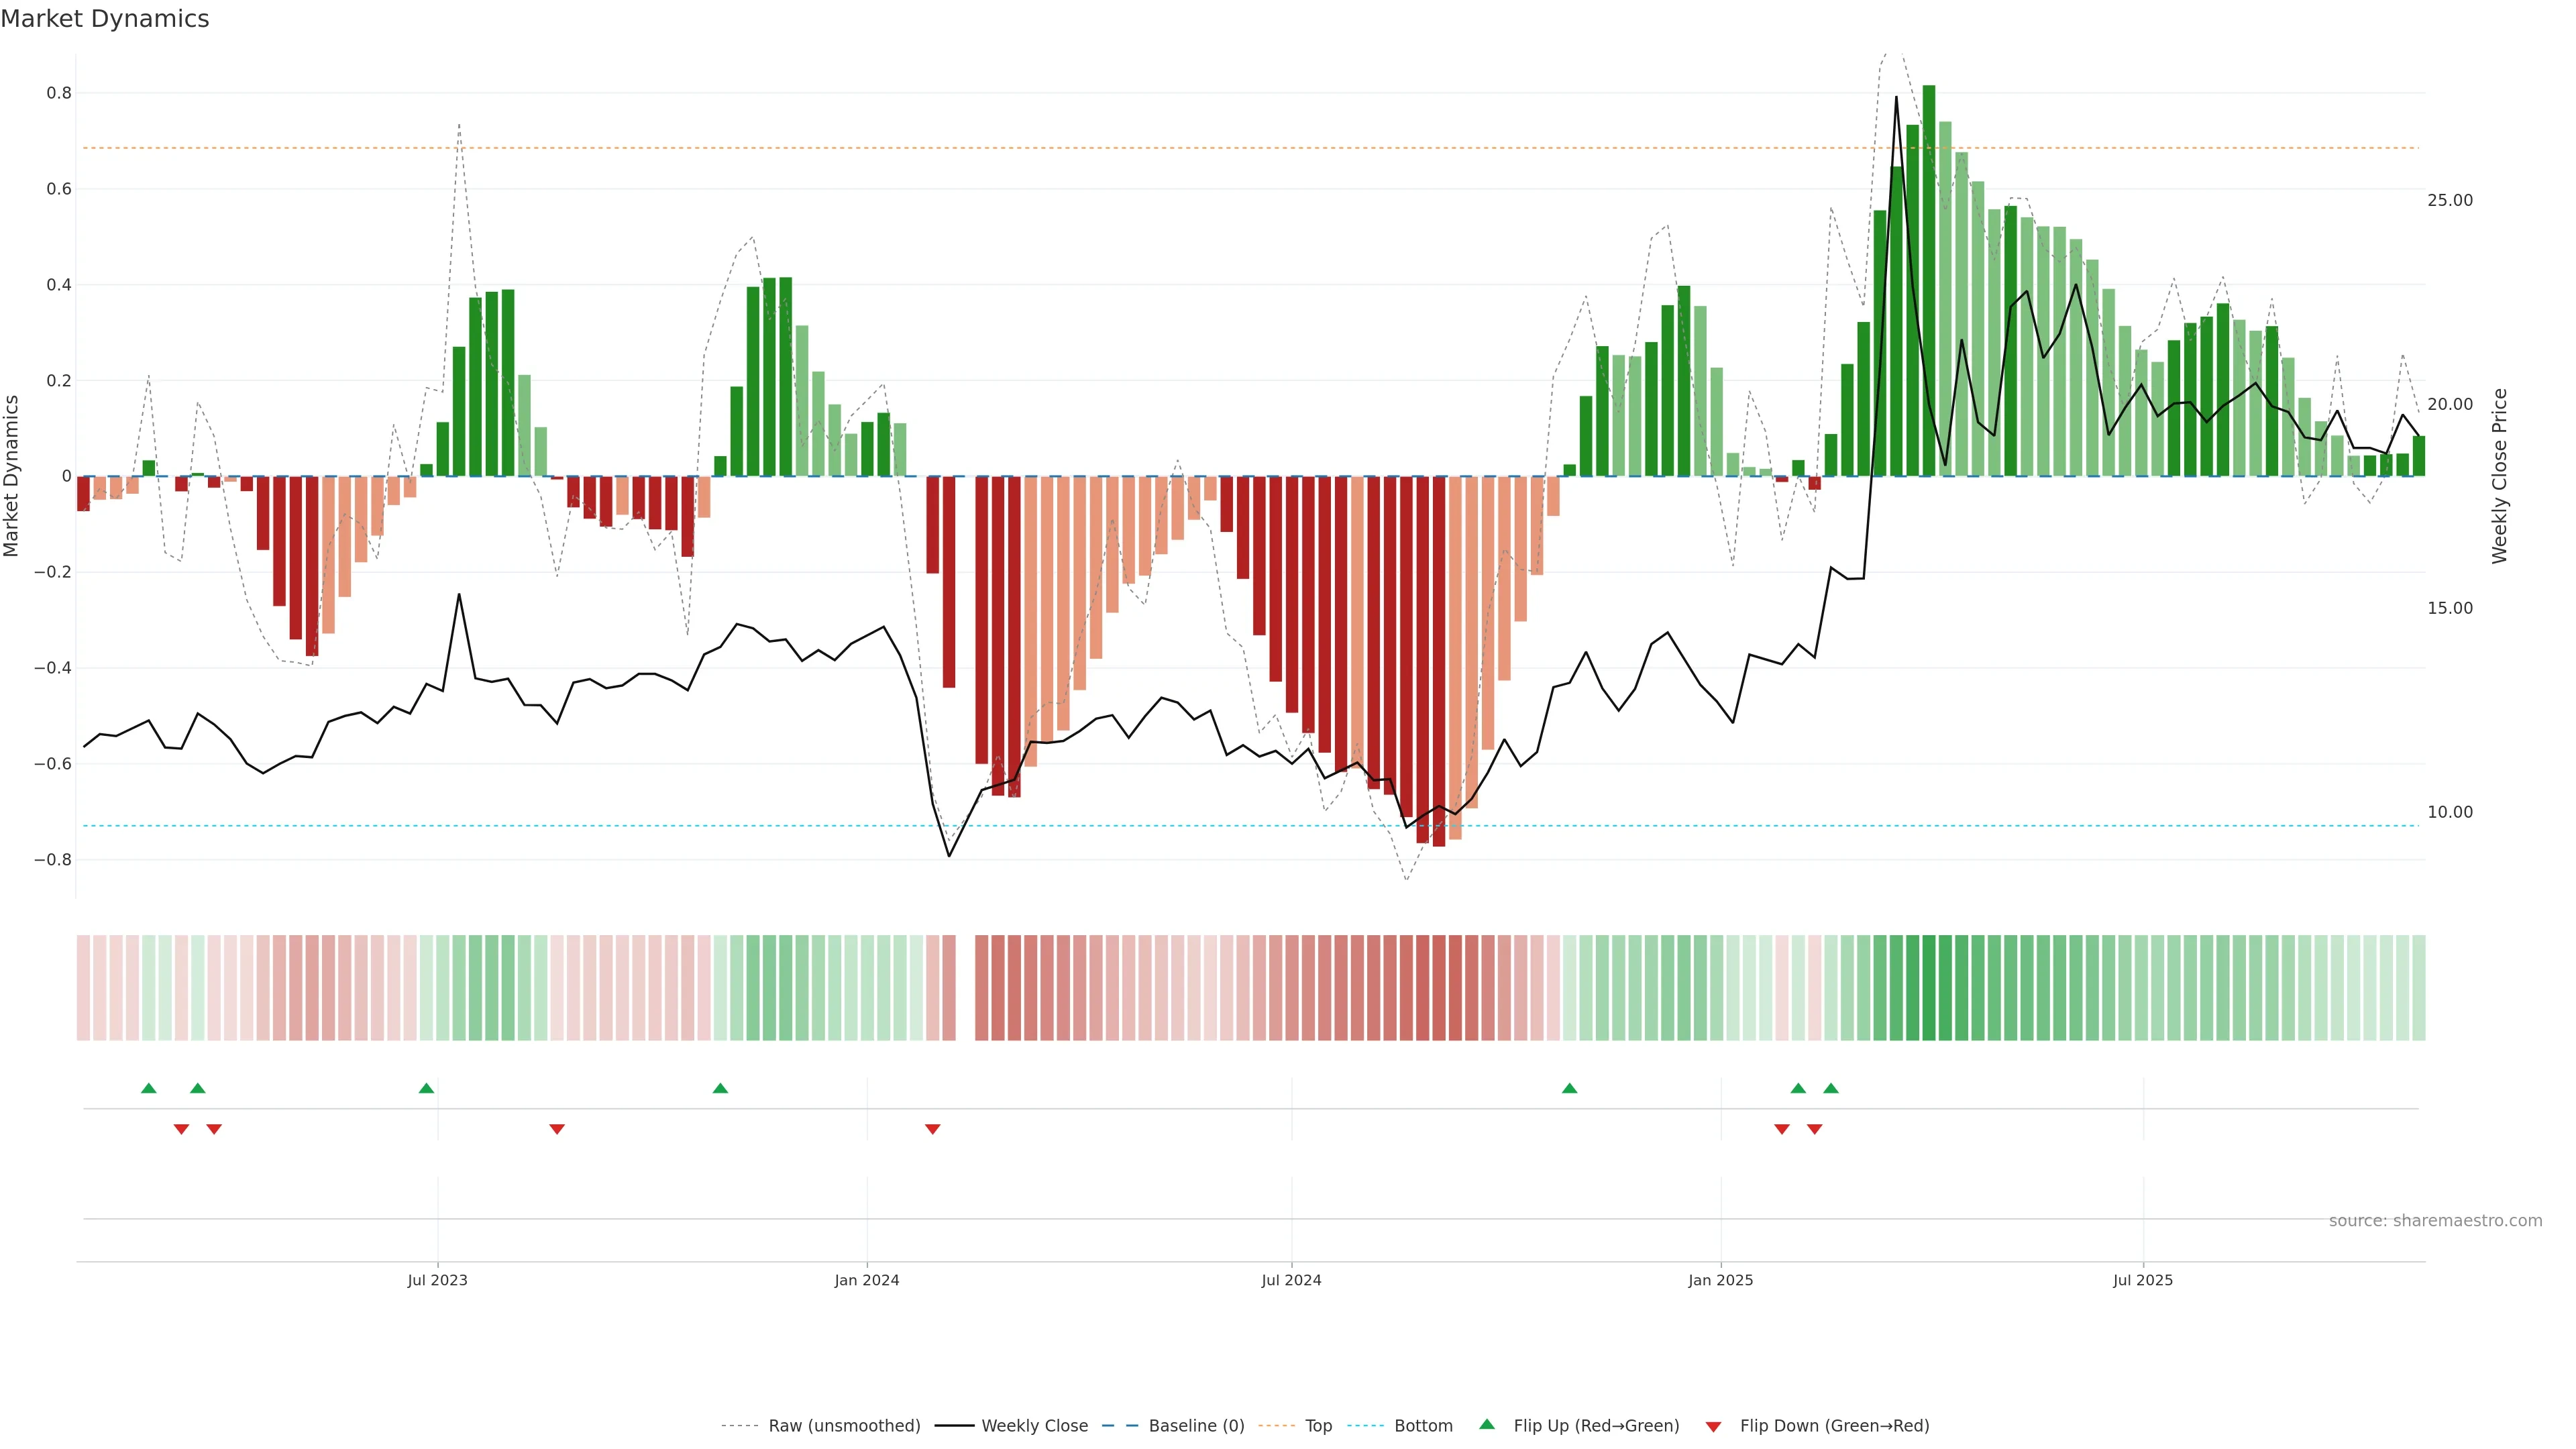Toggle the Weekly Close legend entry
Image resolution: width=2576 pixels, height=1449 pixels.
(1034, 1426)
